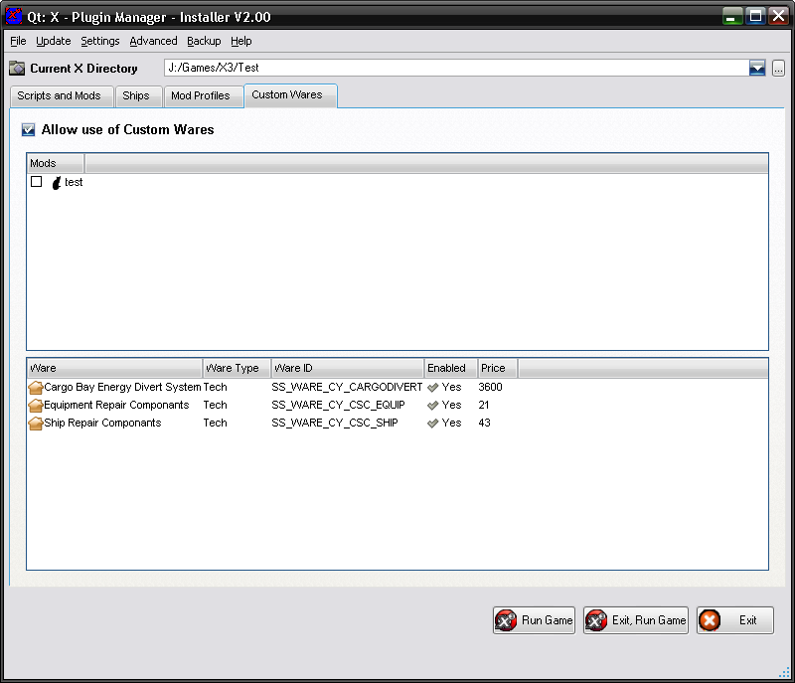Open the Advanced menu

pyautogui.click(x=153, y=41)
